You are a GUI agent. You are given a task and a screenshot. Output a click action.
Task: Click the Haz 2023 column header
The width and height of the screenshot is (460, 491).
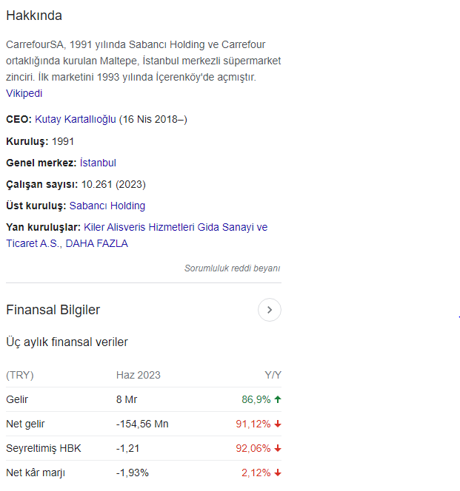pos(139,375)
